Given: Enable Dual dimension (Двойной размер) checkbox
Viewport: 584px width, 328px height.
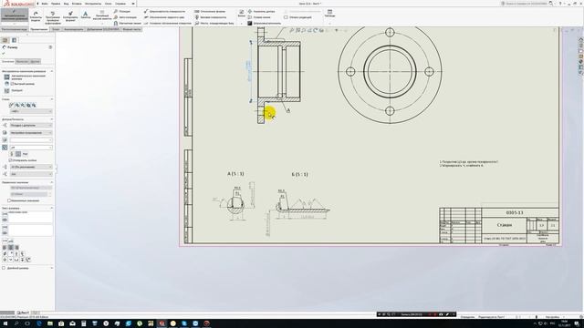Looking at the screenshot, I should pos(4,268).
